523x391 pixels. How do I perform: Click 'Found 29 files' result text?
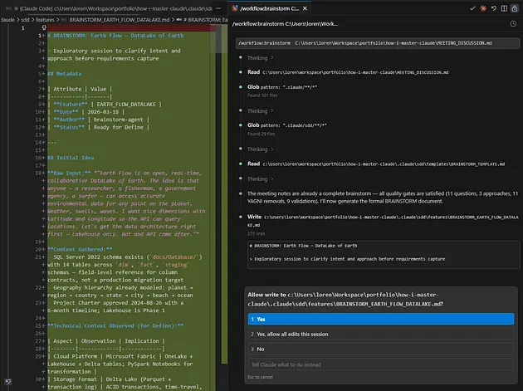point(261,134)
